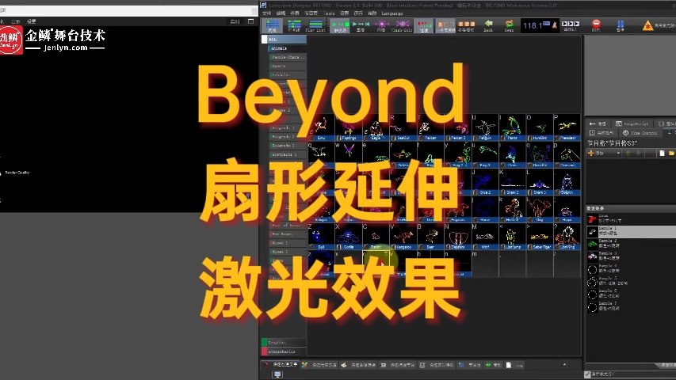Select the Sample 7 effect row

631,306
